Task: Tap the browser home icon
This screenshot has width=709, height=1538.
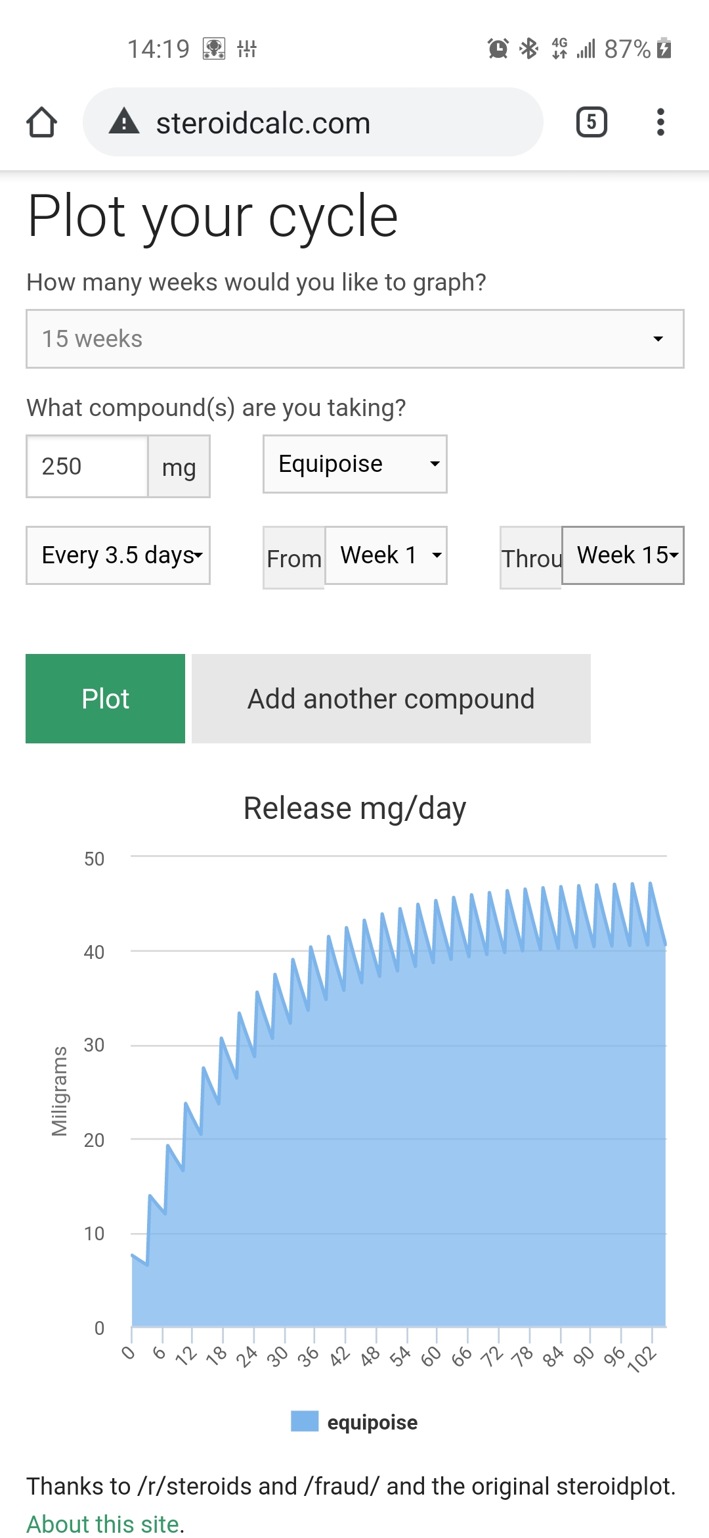Action: 42,122
